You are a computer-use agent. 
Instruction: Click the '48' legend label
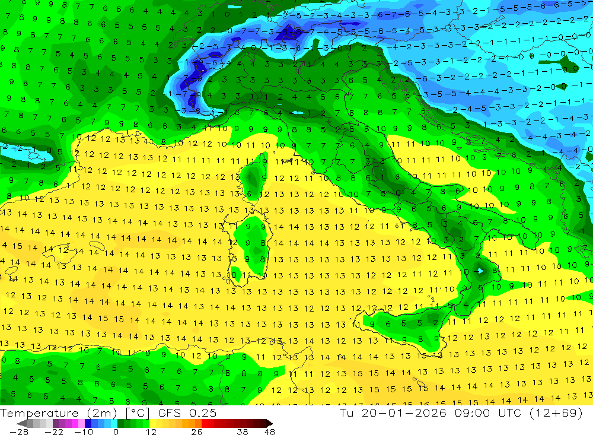(270, 431)
